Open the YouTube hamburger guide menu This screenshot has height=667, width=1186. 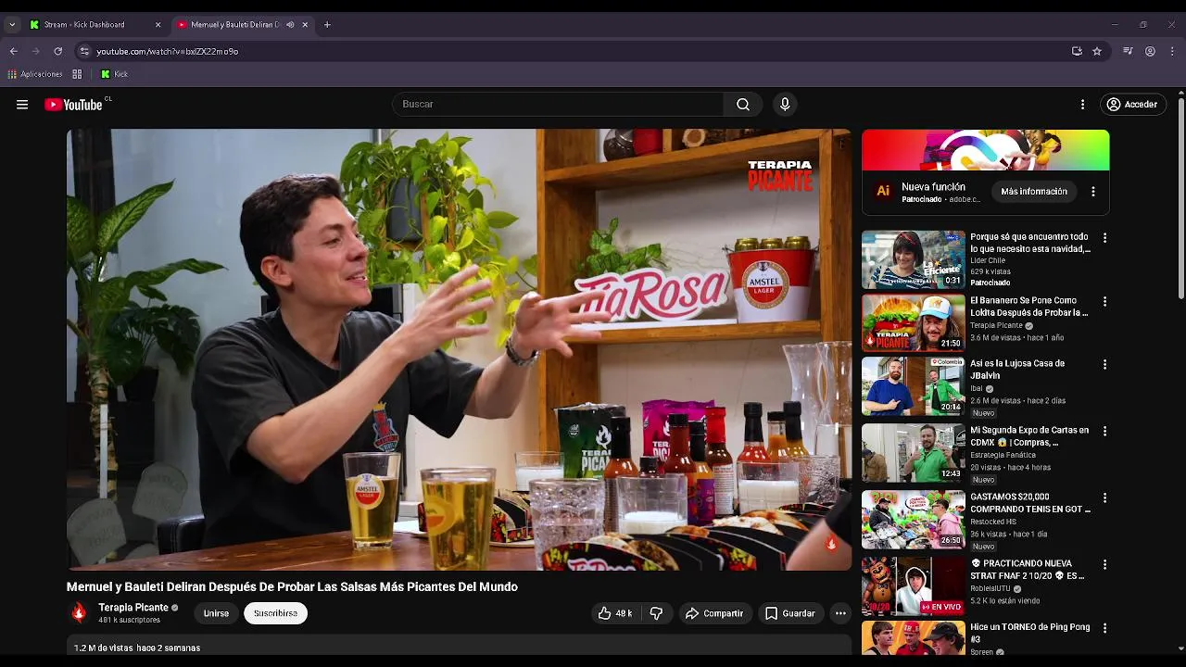point(22,105)
